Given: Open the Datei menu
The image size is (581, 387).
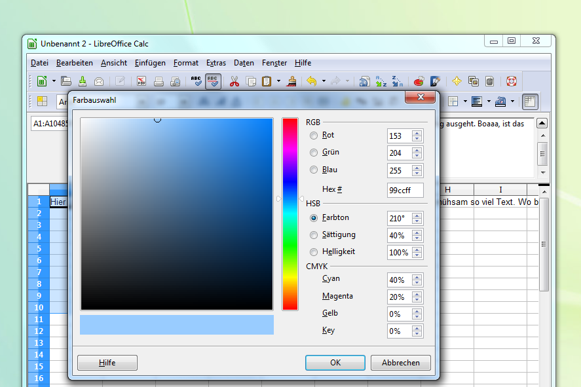Looking at the screenshot, I should point(39,63).
